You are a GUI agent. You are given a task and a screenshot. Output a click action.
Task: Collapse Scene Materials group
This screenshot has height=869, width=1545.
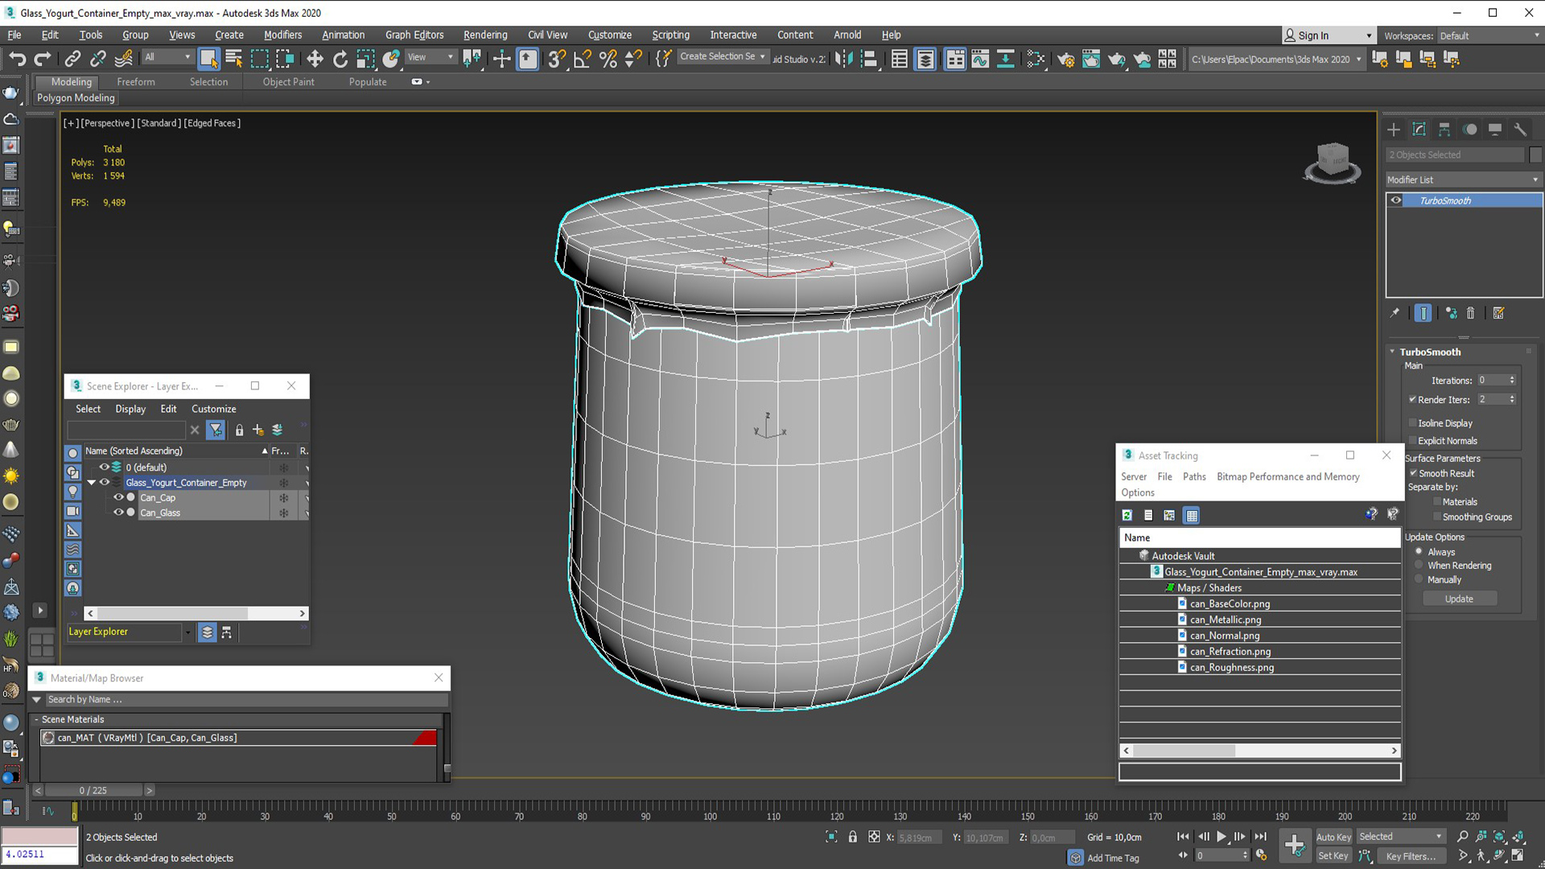click(36, 719)
